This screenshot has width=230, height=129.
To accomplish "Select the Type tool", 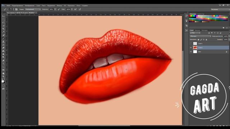I will tap(3, 64).
